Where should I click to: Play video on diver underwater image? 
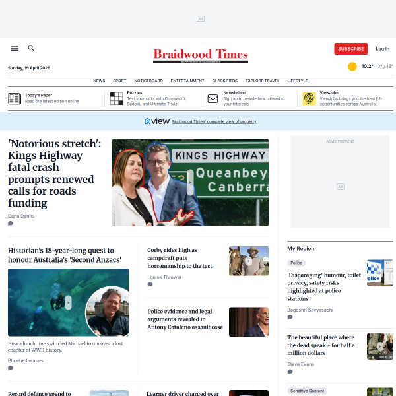pos(68,302)
